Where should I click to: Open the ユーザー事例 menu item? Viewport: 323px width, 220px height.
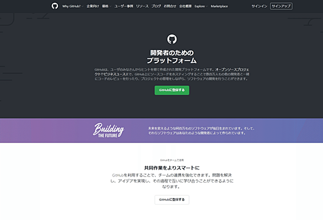click(123, 6)
